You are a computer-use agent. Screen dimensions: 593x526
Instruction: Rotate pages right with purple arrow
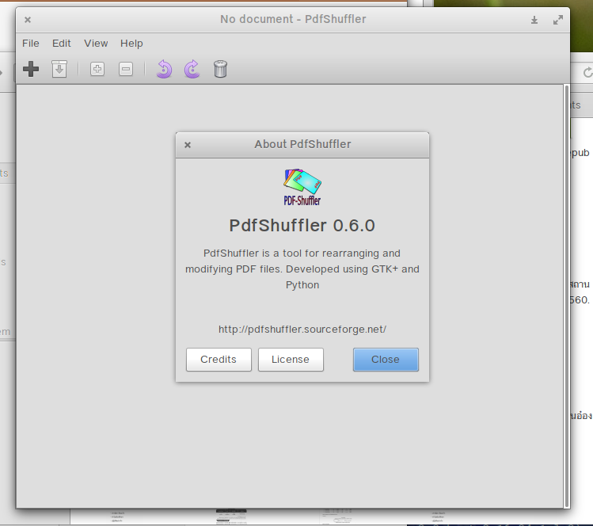(192, 69)
